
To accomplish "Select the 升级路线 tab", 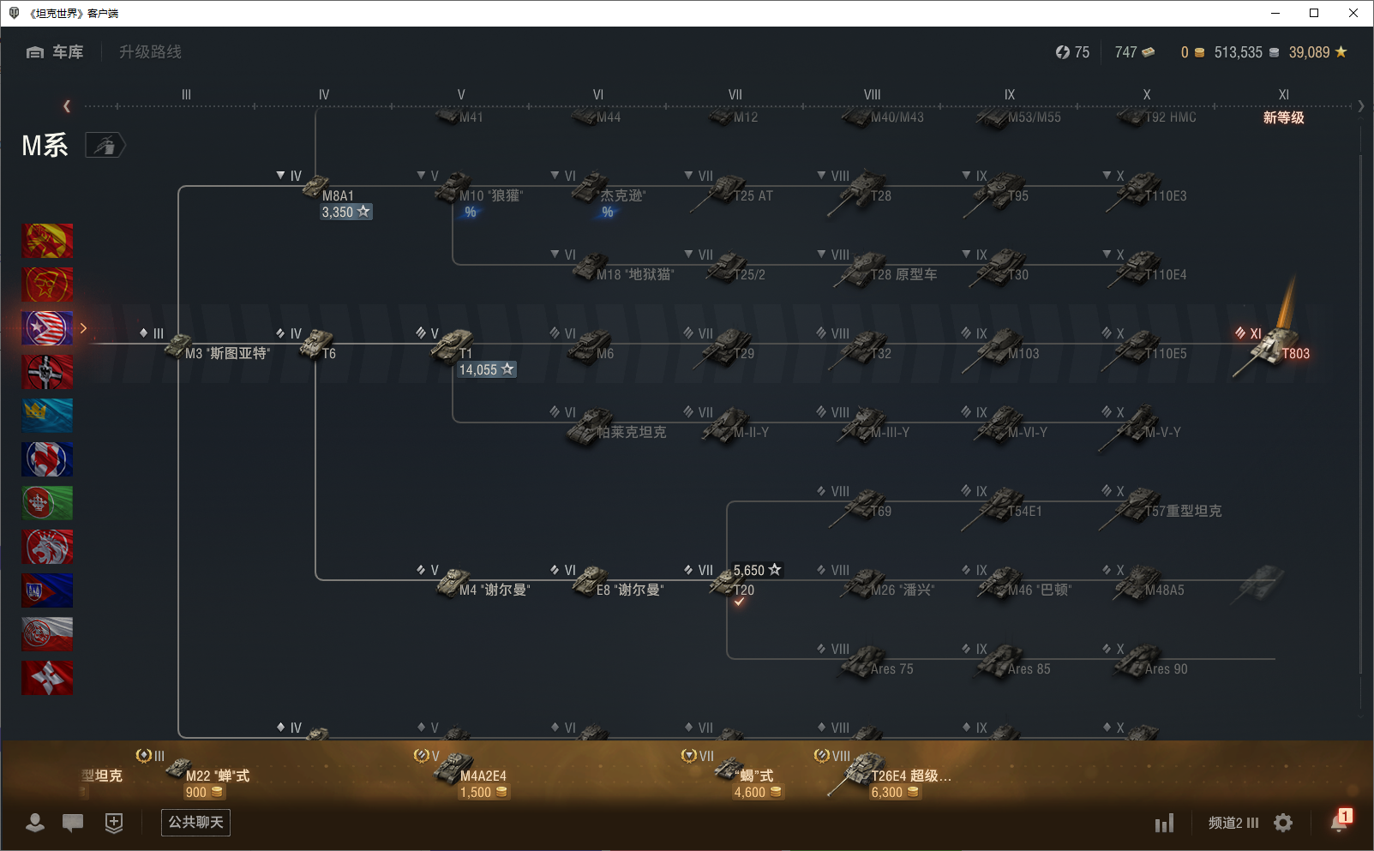I will point(150,52).
